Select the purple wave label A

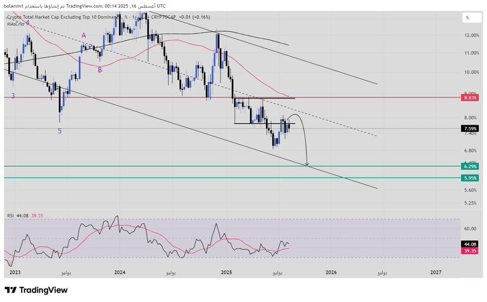(84, 35)
